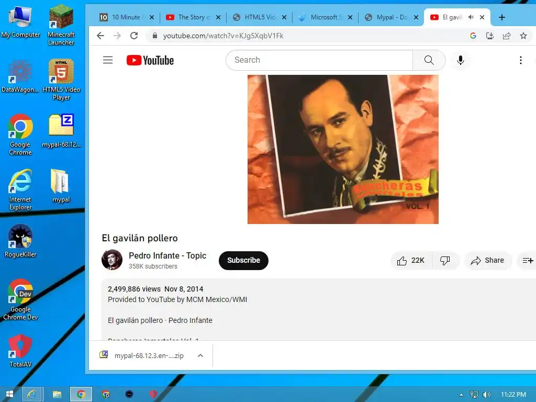This screenshot has height=402, width=536.
Task: Click the video title El gavilán pollero
Action: pyautogui.click(x=140, y=238)
